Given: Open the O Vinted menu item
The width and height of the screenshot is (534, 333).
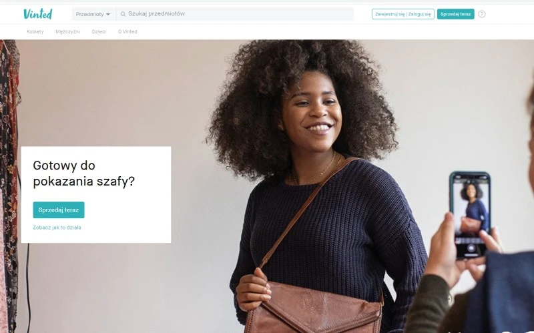Looking at the screenshot, I should [127, 31].
